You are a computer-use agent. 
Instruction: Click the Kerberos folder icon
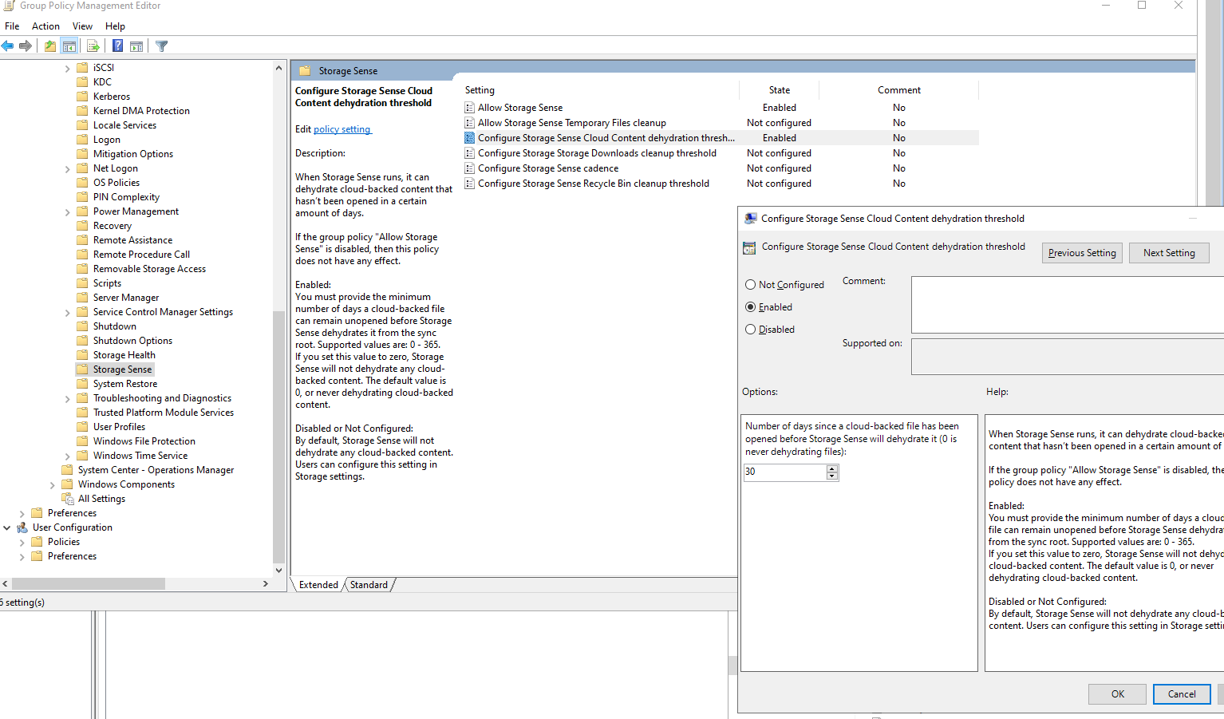click(82, 97)
